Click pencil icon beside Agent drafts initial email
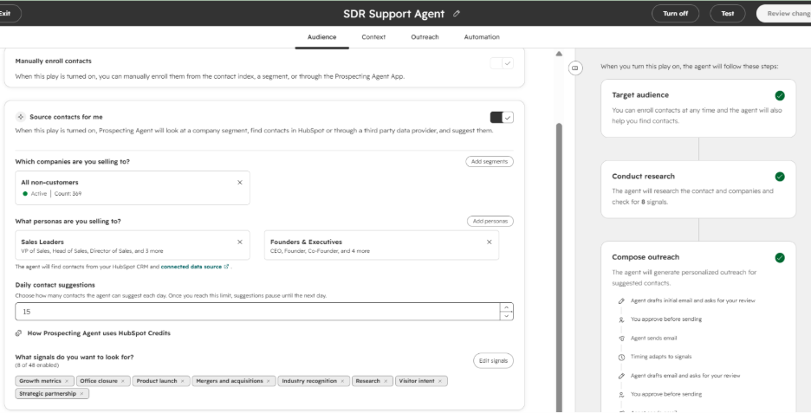The width and height of the screenshot is (811, 413). tap(621, 300)
